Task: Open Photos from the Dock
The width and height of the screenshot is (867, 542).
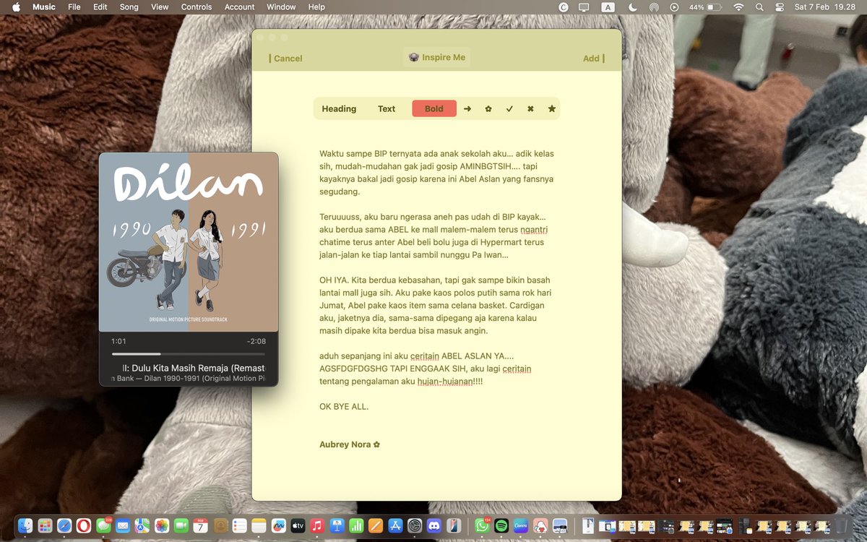Action: pos(162,526)
